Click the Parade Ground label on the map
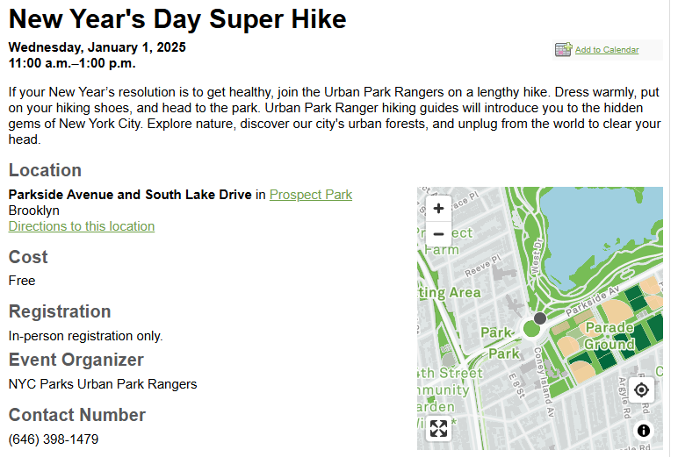Screen dimensions: 678x457 point(609,336)
